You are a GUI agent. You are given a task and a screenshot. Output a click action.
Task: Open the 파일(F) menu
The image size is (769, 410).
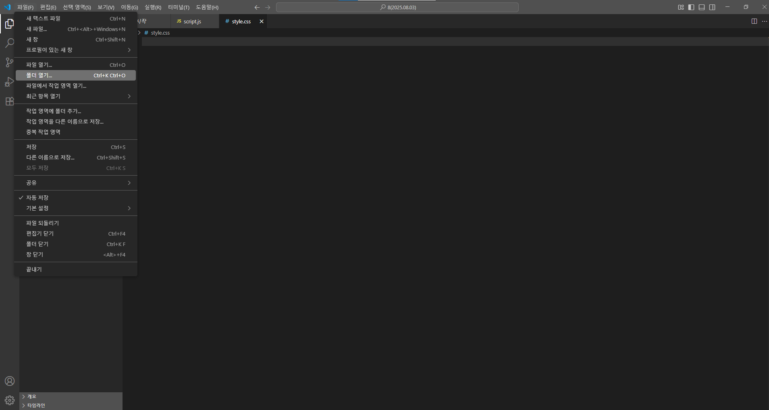tap(25, 7)
